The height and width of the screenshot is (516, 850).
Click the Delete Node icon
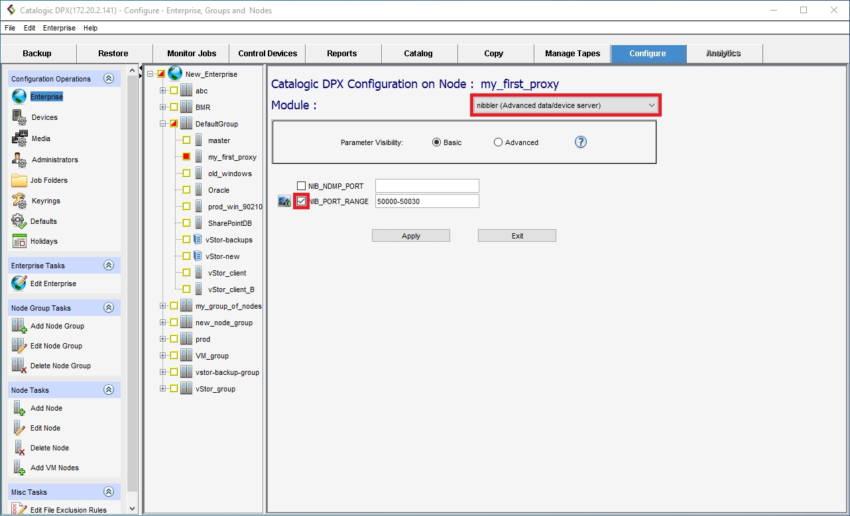(x=19, y=448)
